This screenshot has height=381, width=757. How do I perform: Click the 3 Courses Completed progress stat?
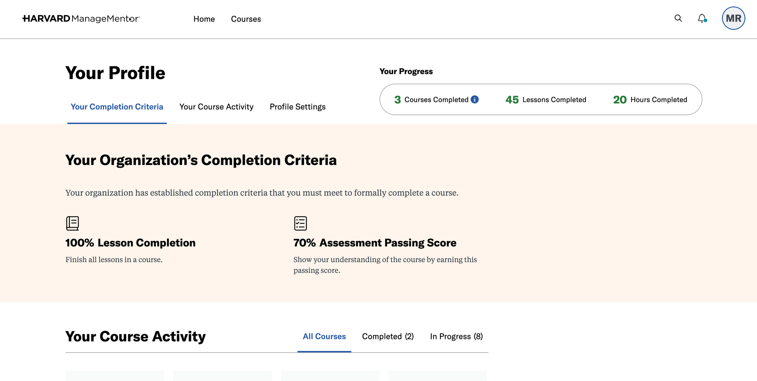click(431, 100)
